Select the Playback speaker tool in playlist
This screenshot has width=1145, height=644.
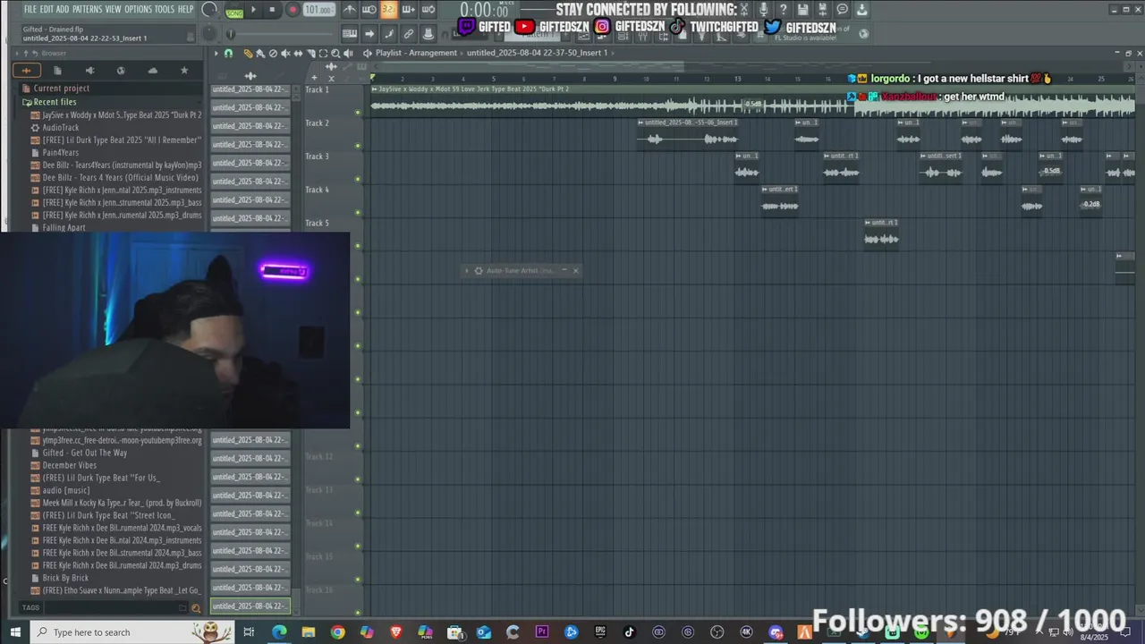pos(348,53)
